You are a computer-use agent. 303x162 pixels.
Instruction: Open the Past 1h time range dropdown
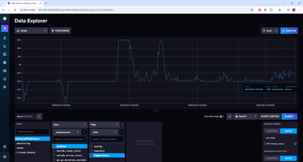point(246,116)
